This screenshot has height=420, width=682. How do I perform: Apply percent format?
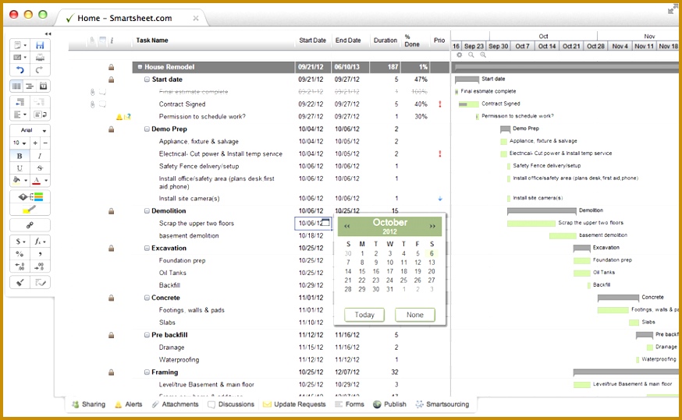(x=20, y=254)
